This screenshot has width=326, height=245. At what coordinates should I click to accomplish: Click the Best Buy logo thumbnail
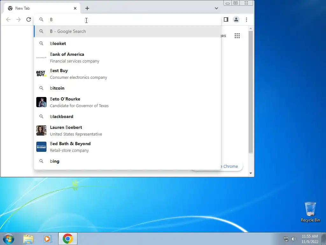[41, 74]
